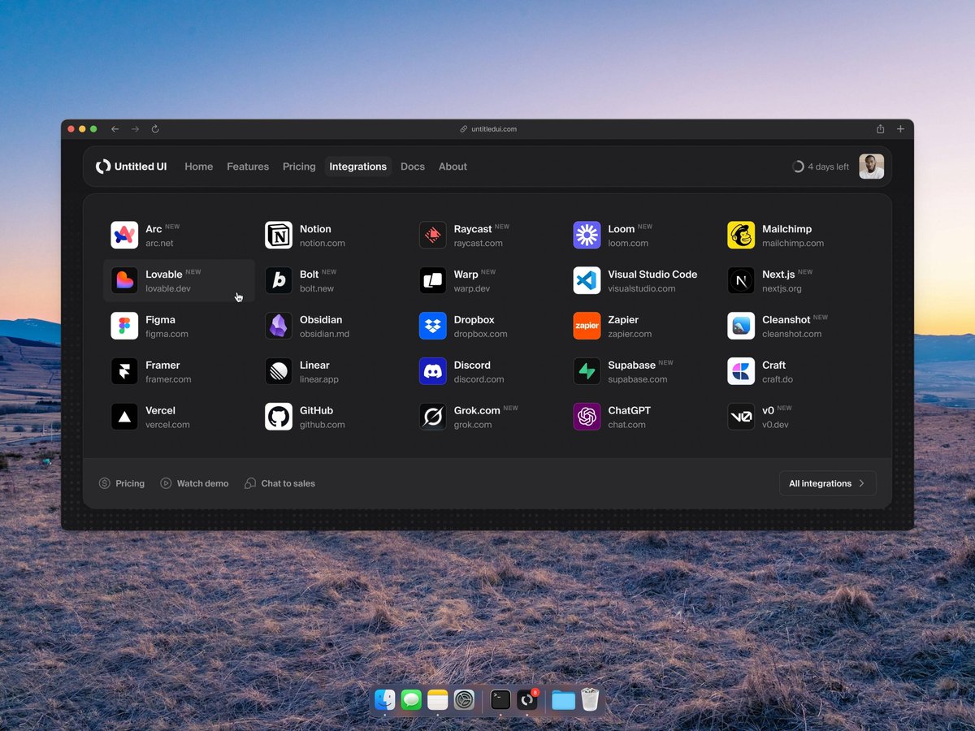Screen dimensions: 975x731
Task: Click the Visual Studio Code icon
Action: tap(587, 281)
